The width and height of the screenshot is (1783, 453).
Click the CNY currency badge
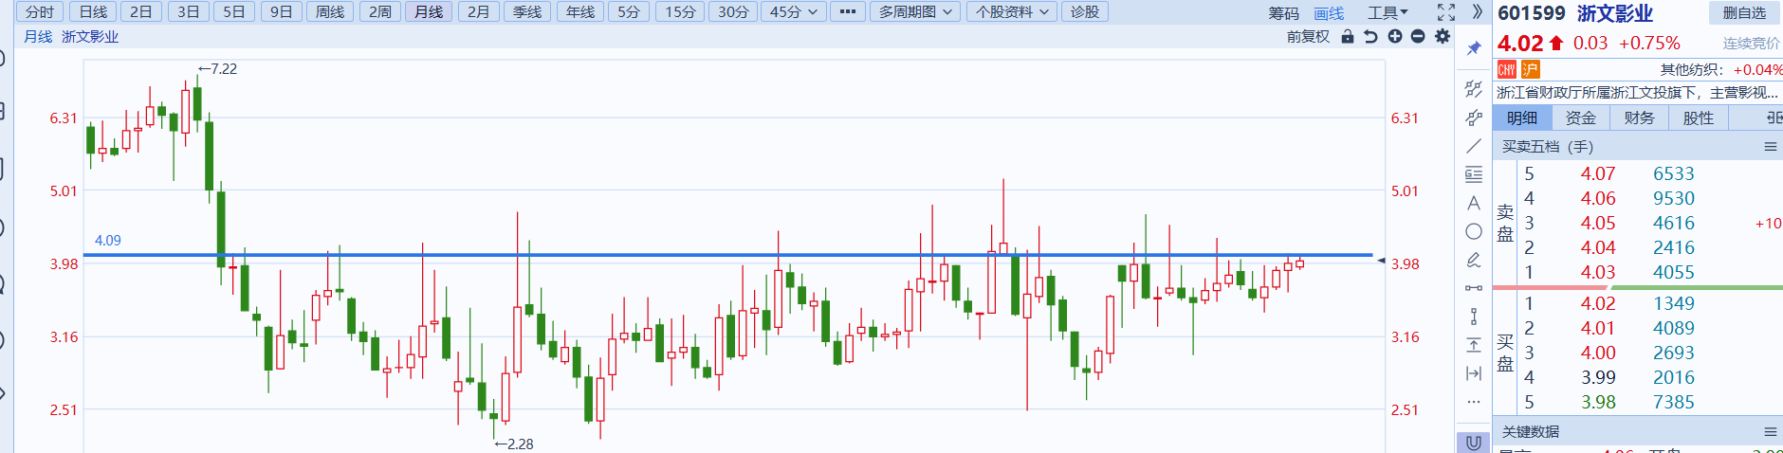[x=1506, y=69]
